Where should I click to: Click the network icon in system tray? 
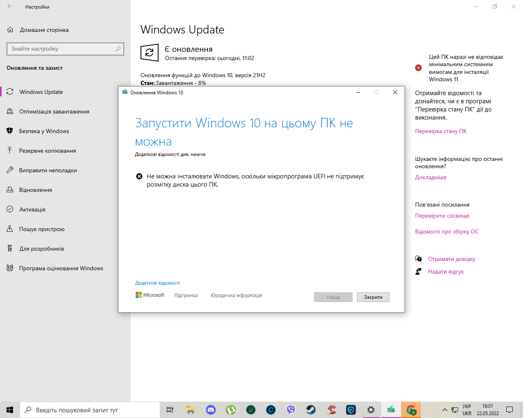click(455, 410)
